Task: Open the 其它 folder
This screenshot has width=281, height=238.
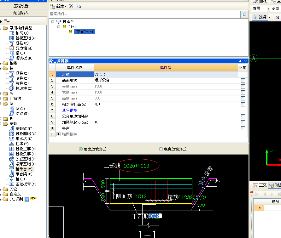Action: point(10,189)
